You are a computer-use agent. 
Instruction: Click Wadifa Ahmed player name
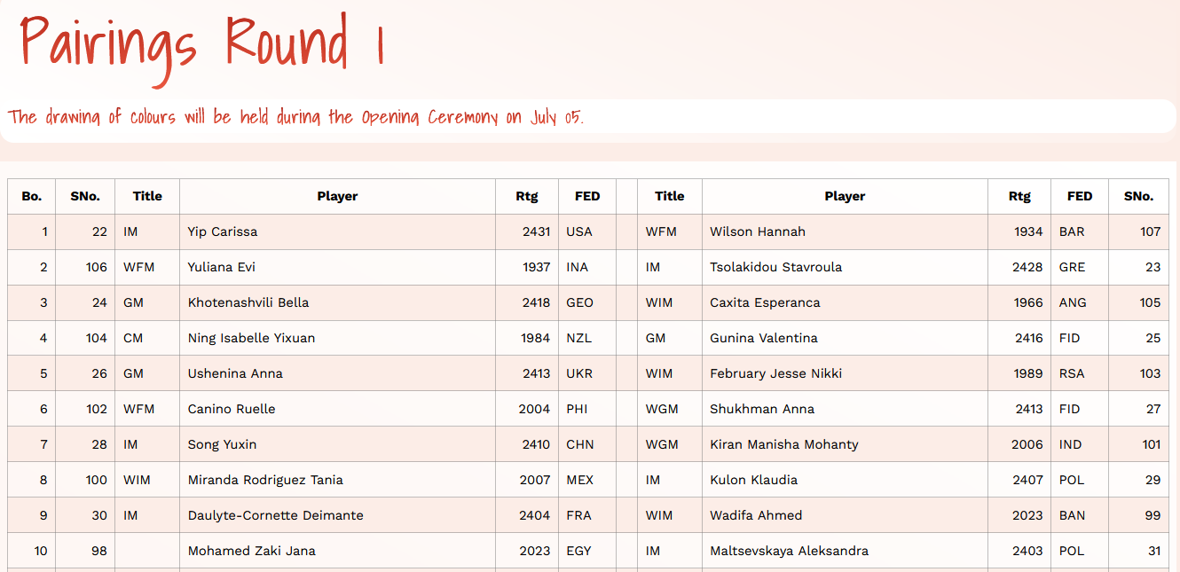756,515
